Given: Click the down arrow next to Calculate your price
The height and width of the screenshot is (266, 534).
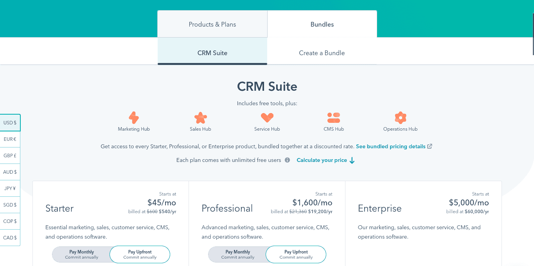Looking at the screenshot, I should 352,160.
